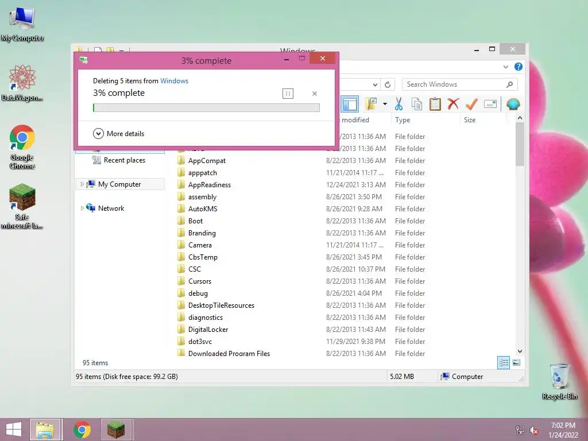The height and width of the screenshot is (441, 588).
Task: Select the assembly folder
Action: [202, 196]
